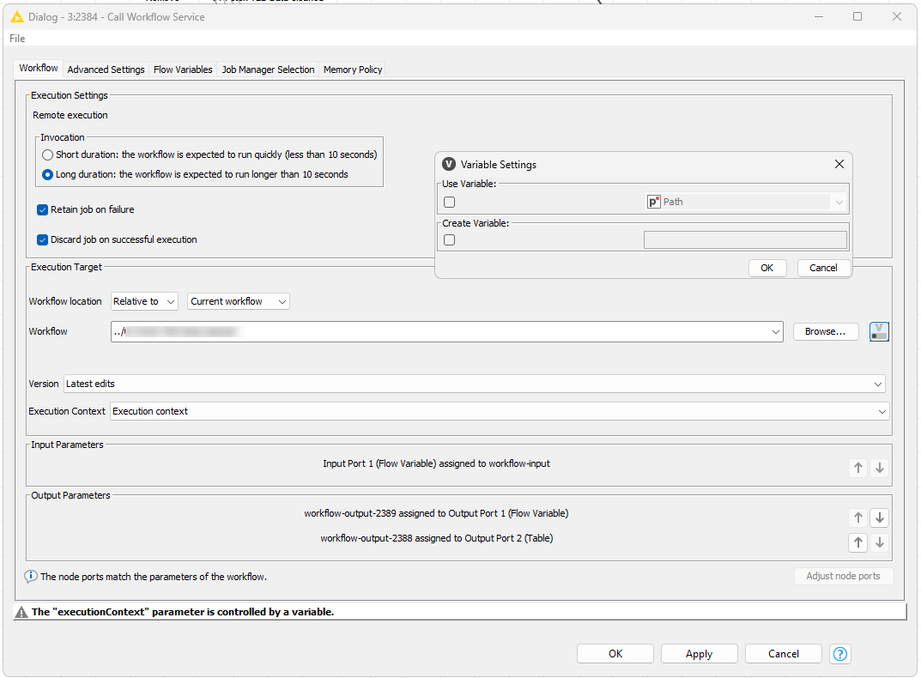Move workflow-output-2389 down with arrow
The width and height of the screenshot is (921, 678).
point(879,518)
